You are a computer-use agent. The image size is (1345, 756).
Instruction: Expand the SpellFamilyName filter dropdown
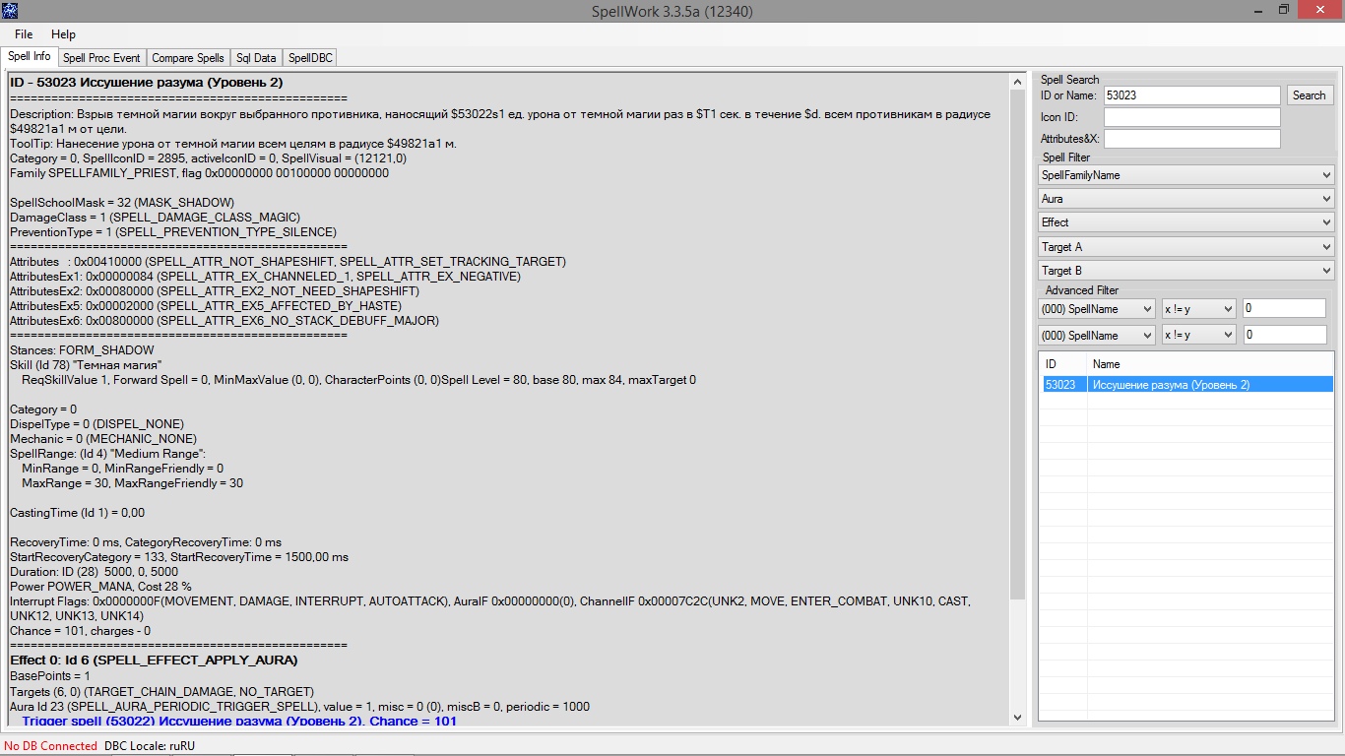pos(1186,175)
